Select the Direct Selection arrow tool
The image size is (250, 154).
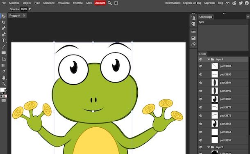[x=4, y=22]
